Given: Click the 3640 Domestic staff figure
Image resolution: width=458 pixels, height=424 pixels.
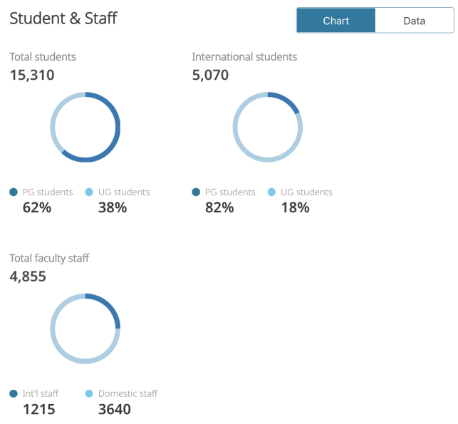Looking at the screenshot, I should coord(115,409).
